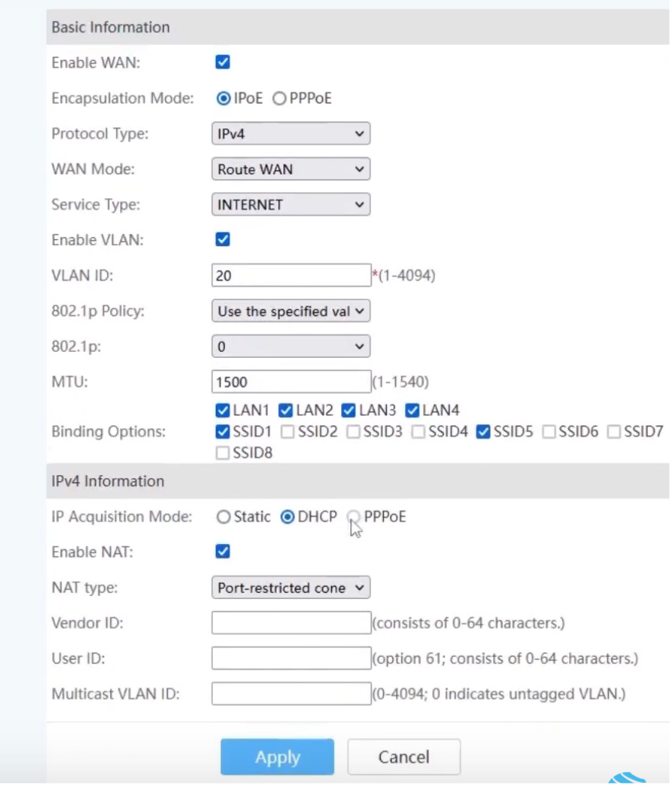Open the NAT type dropdown
Image resolution: width=671 pixels, height=785 pixels.
point(290,588)
